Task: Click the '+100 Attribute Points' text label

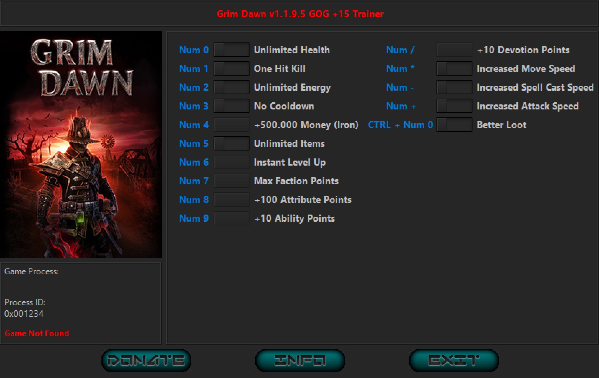Action: tap(303, 200)
